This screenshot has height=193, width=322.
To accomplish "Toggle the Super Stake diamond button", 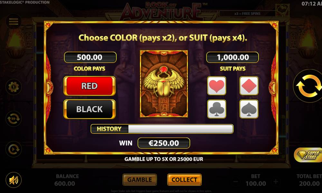I will [x=308, y=155].
